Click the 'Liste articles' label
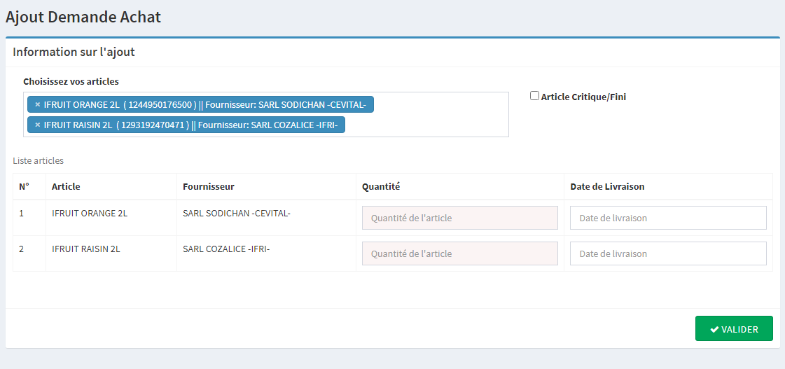This screenshot has height=369, width=785. tap(38, 161)
